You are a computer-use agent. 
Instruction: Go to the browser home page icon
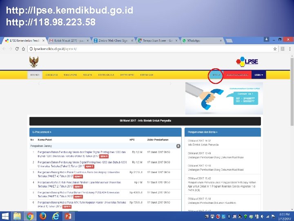pos(23,49)
